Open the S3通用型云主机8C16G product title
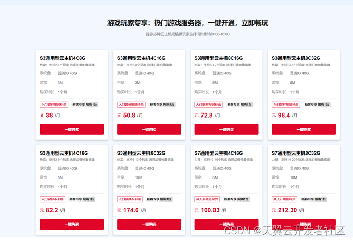This screenshot has width=353, height=241. click(218, 58)
